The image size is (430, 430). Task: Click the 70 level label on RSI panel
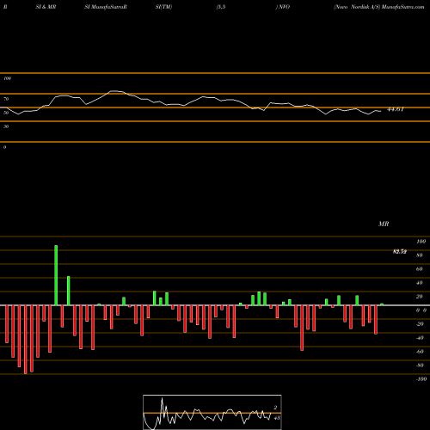(6, 99)
